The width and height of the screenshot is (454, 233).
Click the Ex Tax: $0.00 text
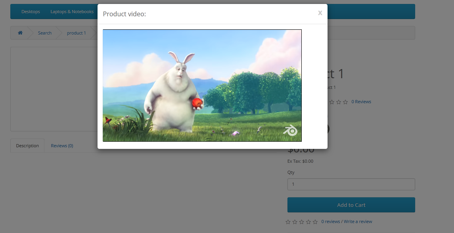click(x=300, y=161)
